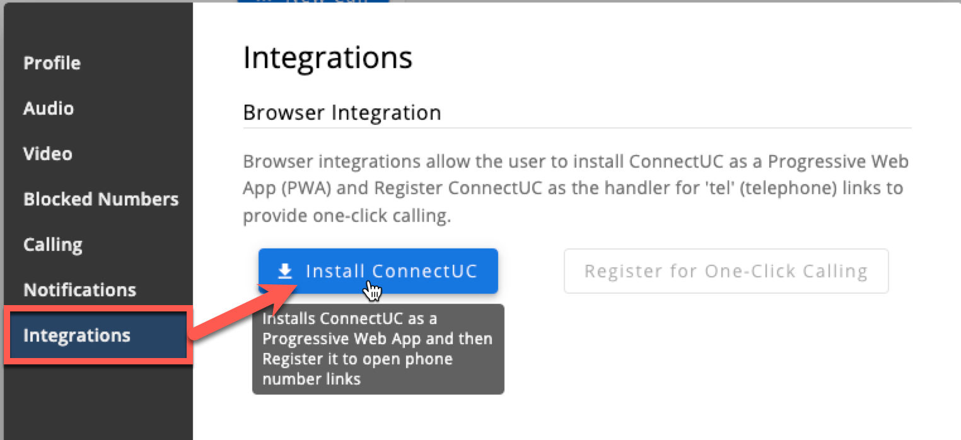Select the Video settings item
961x440 pixels.
48,154
